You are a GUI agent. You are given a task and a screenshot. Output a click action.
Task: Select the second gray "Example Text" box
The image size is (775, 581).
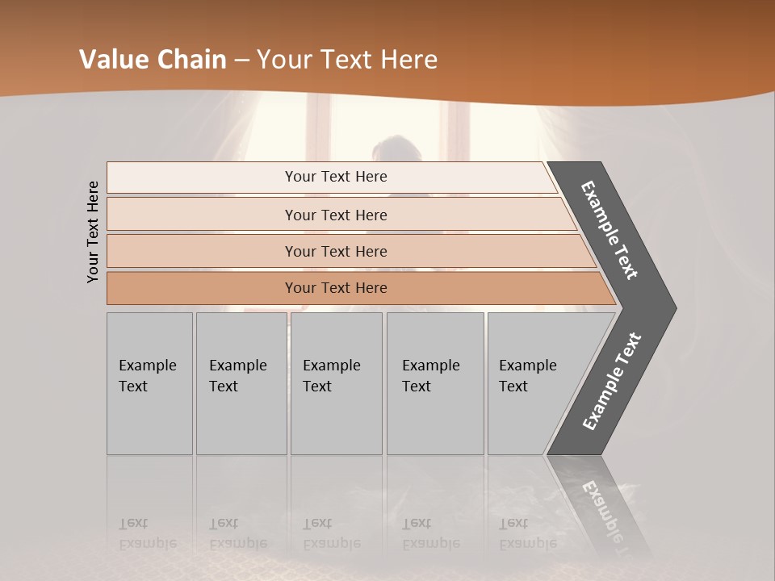coord(241,383)
